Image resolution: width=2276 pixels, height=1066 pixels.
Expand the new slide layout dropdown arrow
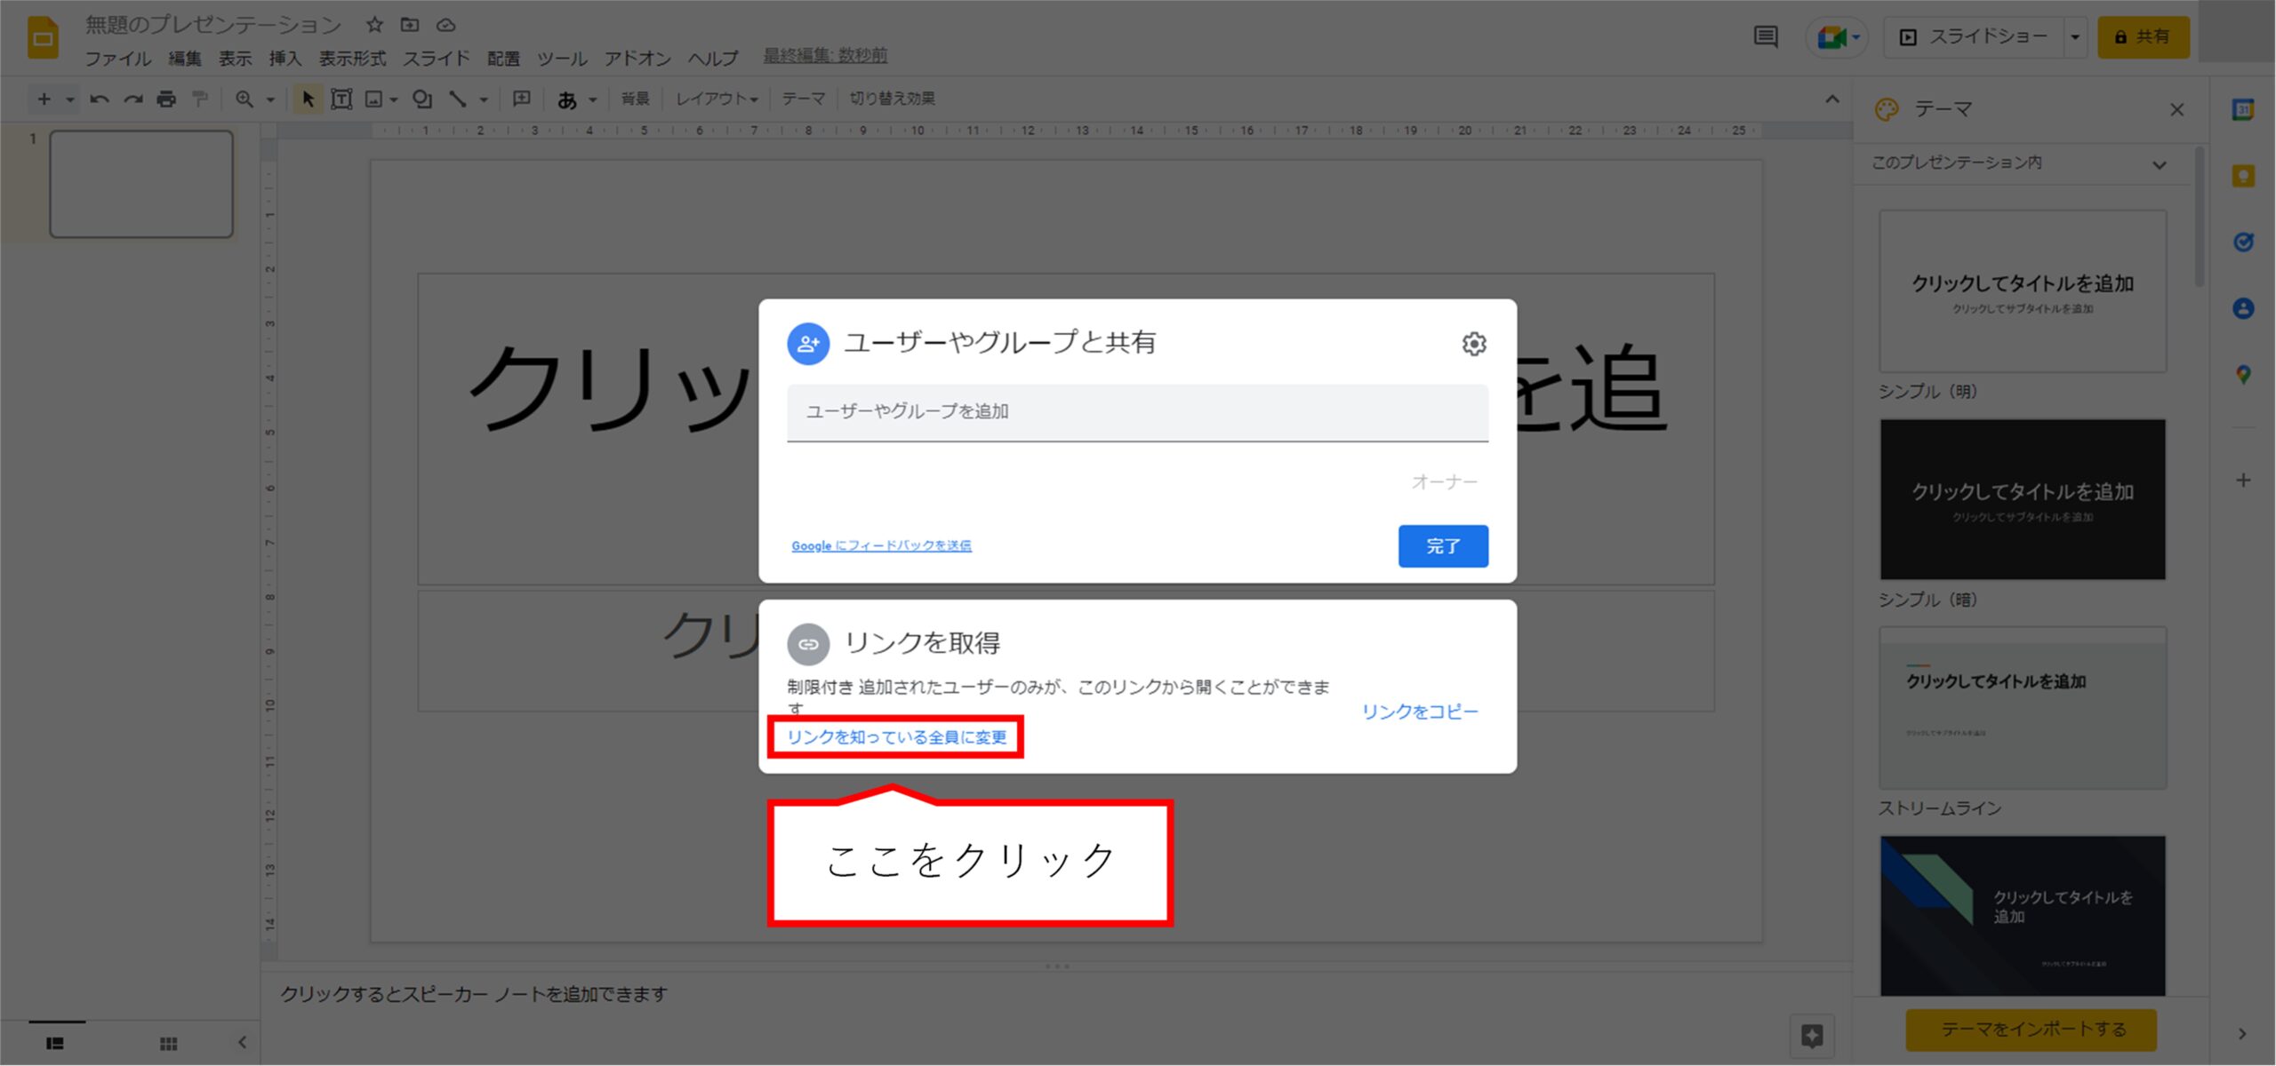(69, 99)
